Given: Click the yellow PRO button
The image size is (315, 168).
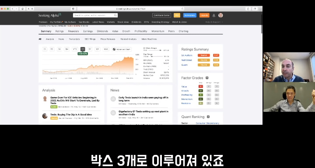Looking at the screenshot, I should coord(177,15).
